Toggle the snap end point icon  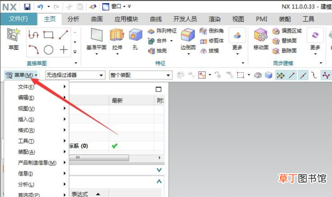click(292, 75)
